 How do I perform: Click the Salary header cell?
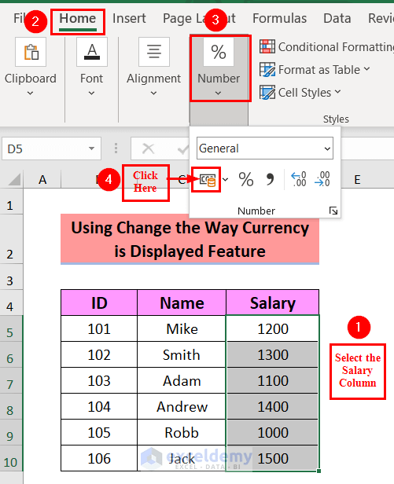273,302
